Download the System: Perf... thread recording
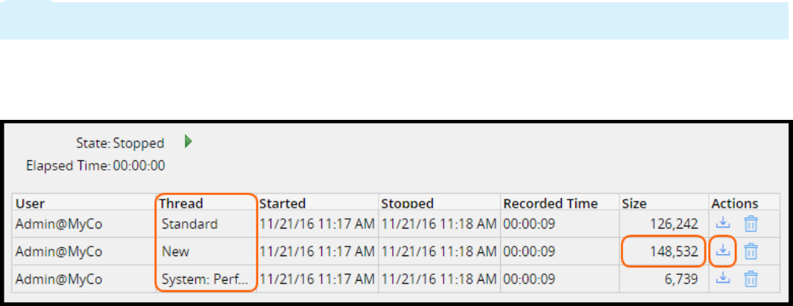This screenshot has width=793, height=306. coord(722,278)
